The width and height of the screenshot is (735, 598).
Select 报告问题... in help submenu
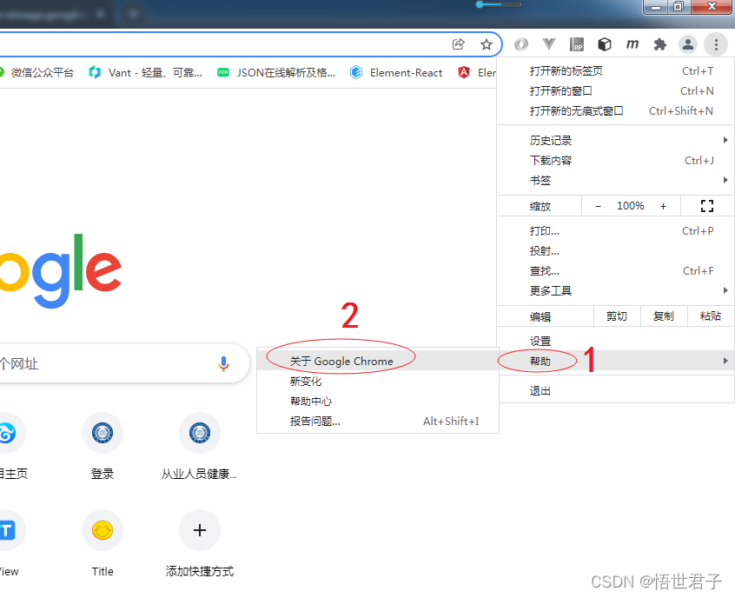pyautogui.click(x=378, y=422)
